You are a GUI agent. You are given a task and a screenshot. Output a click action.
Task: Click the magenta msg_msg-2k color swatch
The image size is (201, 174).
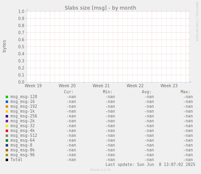7,121
